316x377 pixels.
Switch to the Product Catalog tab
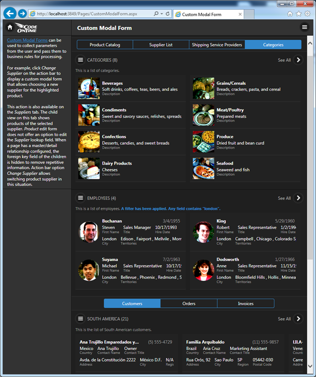point(105,45)
